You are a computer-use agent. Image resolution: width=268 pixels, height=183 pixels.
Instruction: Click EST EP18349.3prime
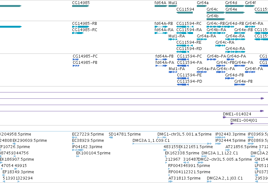point(4,175)
